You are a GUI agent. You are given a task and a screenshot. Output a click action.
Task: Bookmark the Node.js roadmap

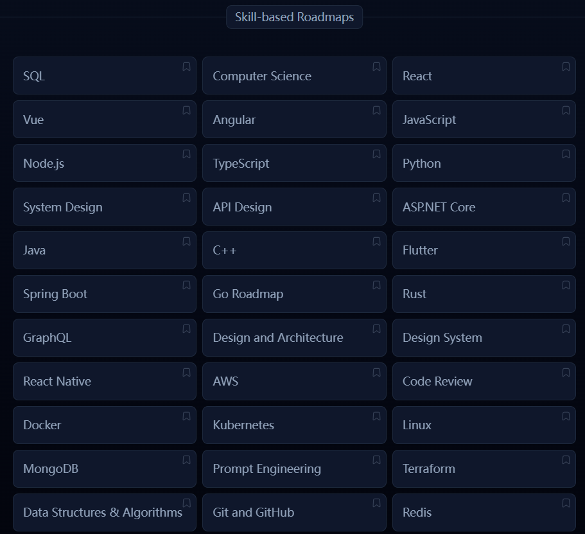coord(186,154)
